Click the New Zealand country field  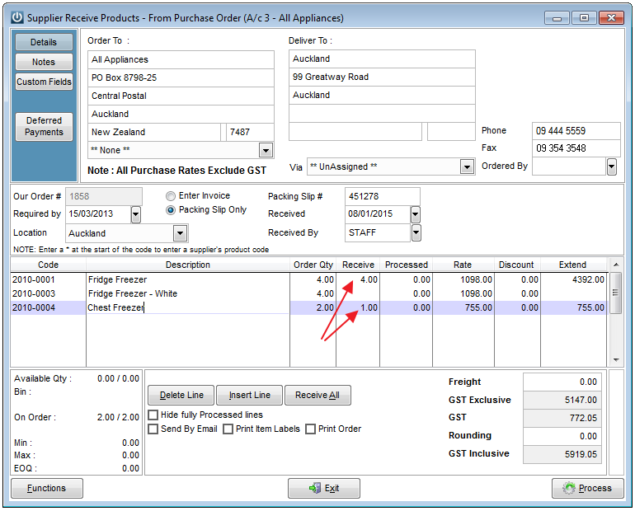click(x=154, y=133)
